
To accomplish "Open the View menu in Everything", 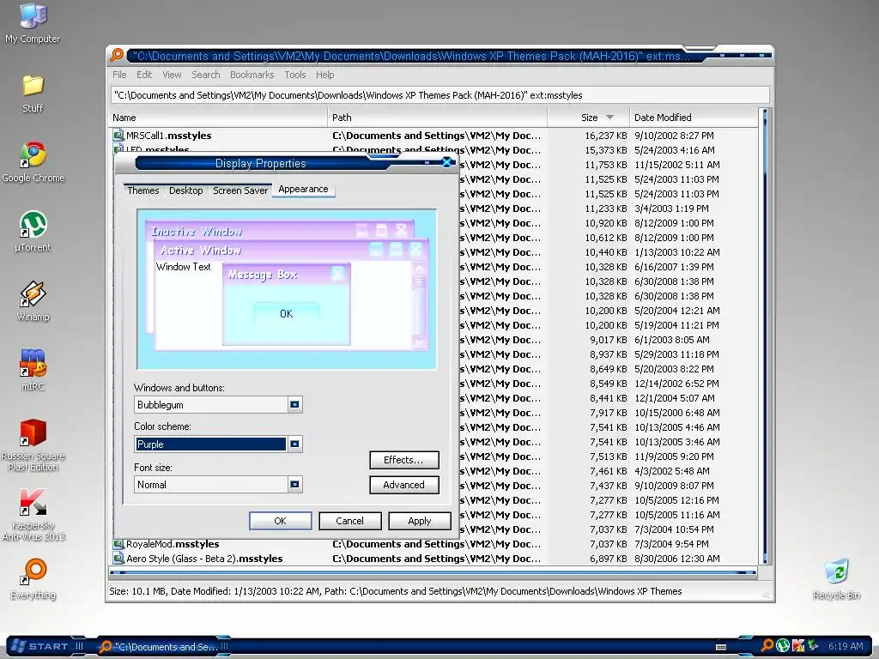I will (172, 75).
